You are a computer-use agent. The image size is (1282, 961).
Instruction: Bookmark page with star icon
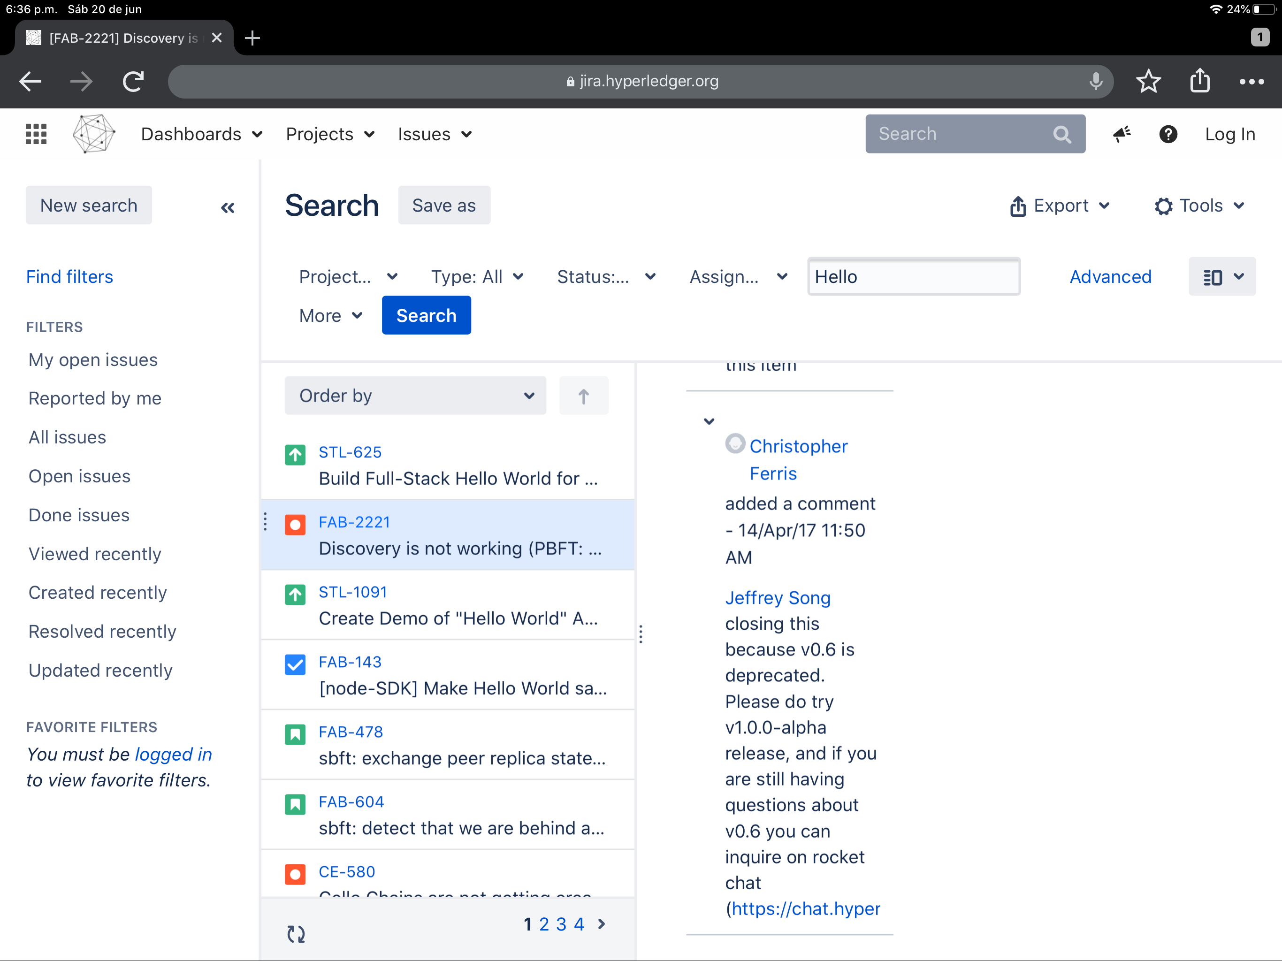pos(1148,81)
